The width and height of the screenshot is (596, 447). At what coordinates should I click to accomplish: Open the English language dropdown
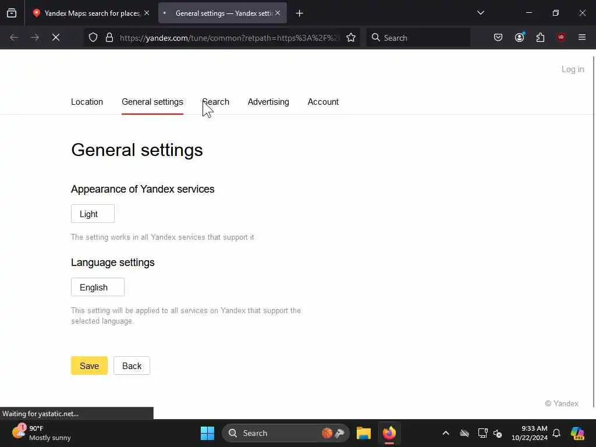98,287
